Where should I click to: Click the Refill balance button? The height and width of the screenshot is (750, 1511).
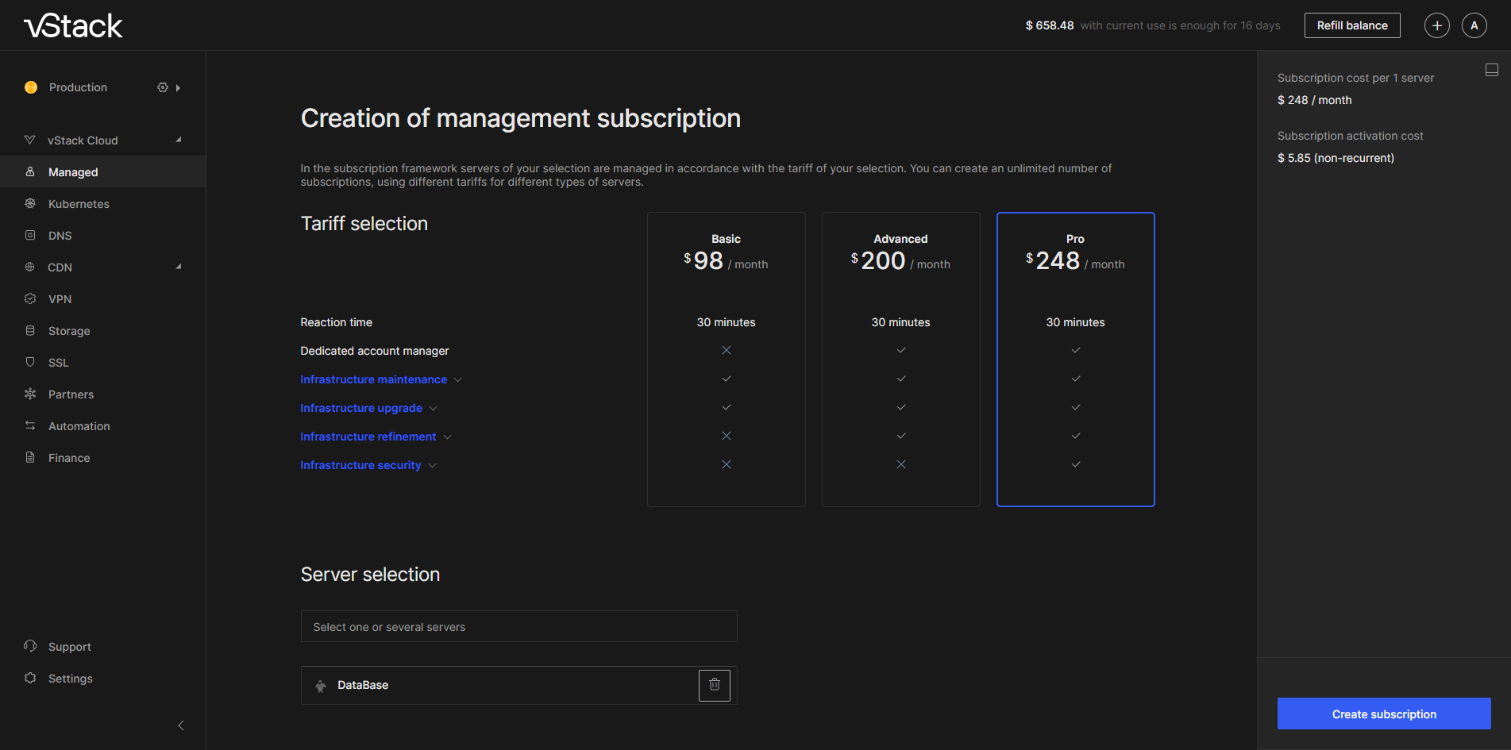pos(1352,25)
